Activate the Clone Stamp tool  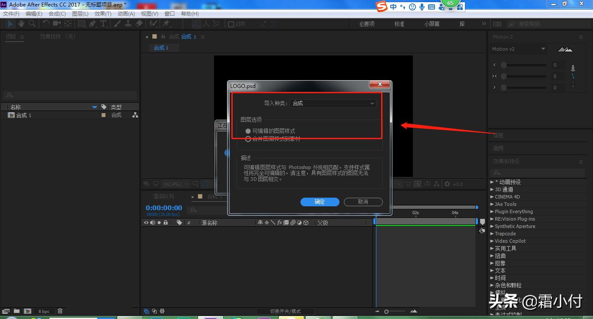point(128,23)
